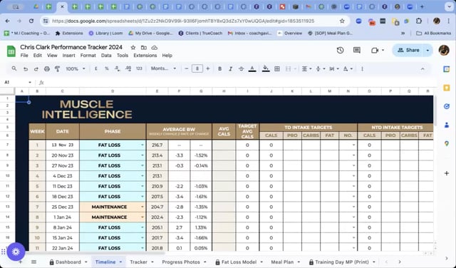Screen dimensions: 456x268
Task: Open the Insert menu
Action: tap(68, 56)
